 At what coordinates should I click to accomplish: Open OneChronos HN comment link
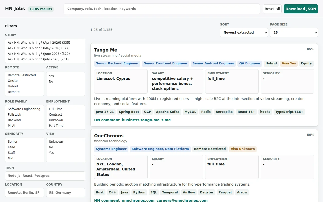pos(107,200)
